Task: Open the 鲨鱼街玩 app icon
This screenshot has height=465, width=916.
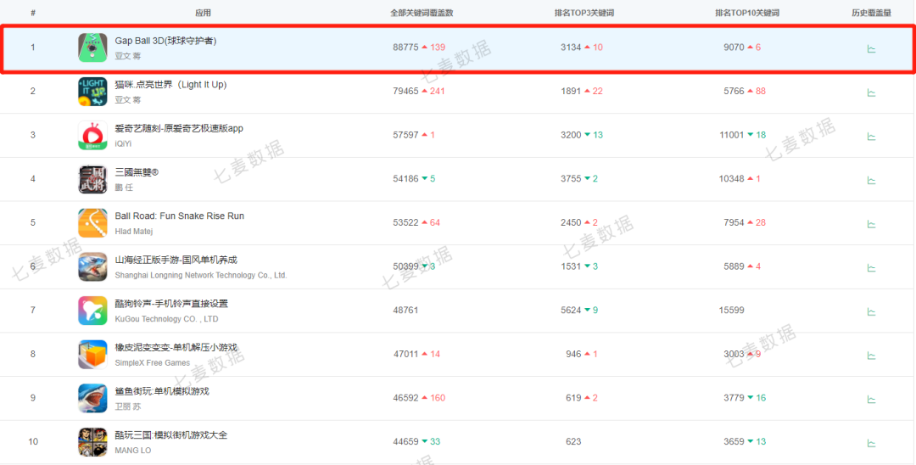Action: (93, 398)
